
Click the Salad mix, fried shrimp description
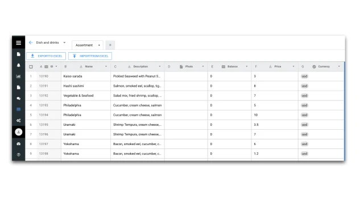[138, 96]
